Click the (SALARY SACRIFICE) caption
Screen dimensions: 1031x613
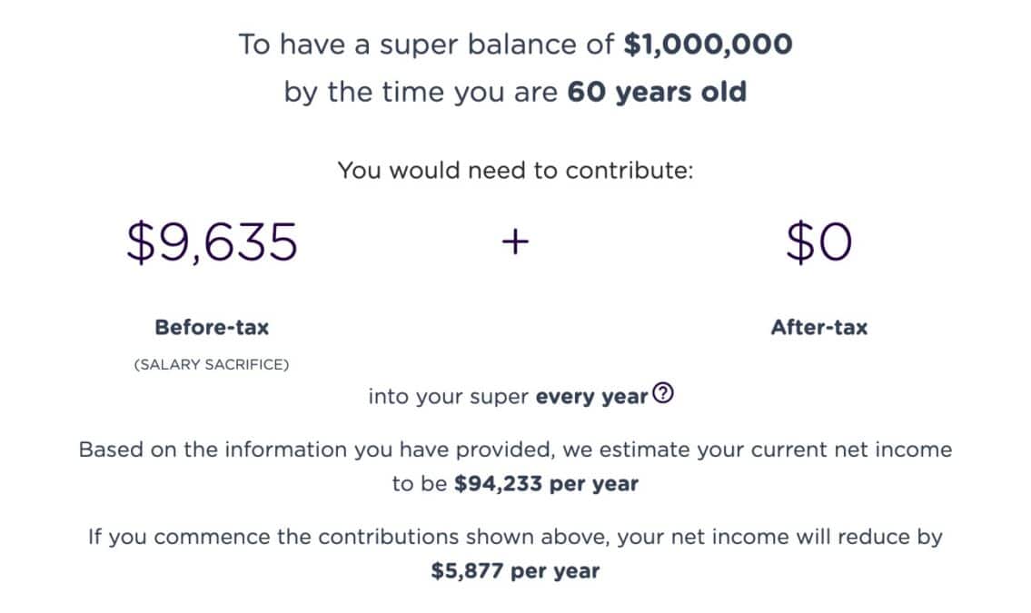point(212,365)
